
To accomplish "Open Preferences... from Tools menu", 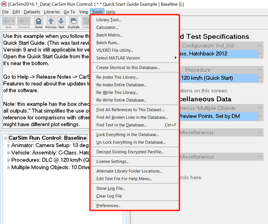I will point(135,205).
